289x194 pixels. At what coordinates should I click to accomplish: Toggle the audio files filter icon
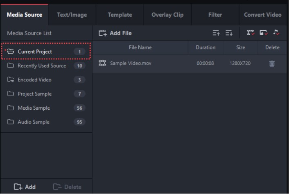coord(276,33)
